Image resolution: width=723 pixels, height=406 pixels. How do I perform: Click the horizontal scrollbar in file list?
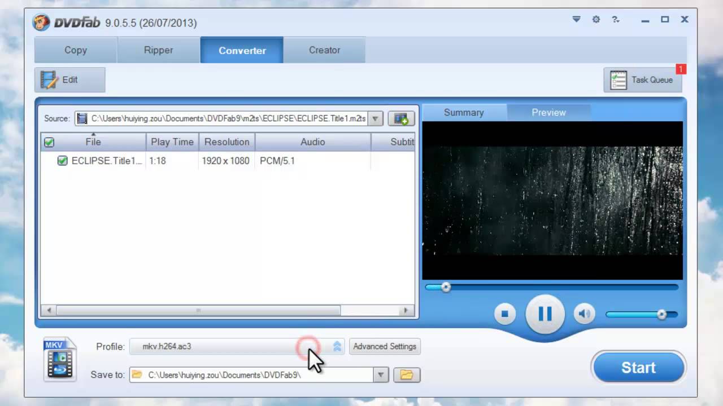[x=198, y=310]
